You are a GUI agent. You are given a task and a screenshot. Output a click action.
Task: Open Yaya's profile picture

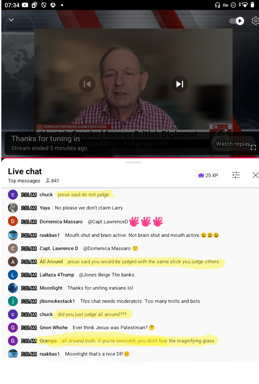13,208
